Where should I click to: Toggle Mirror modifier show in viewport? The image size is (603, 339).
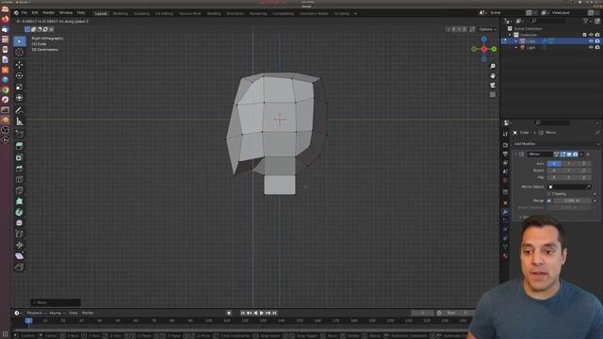point(569,154)
